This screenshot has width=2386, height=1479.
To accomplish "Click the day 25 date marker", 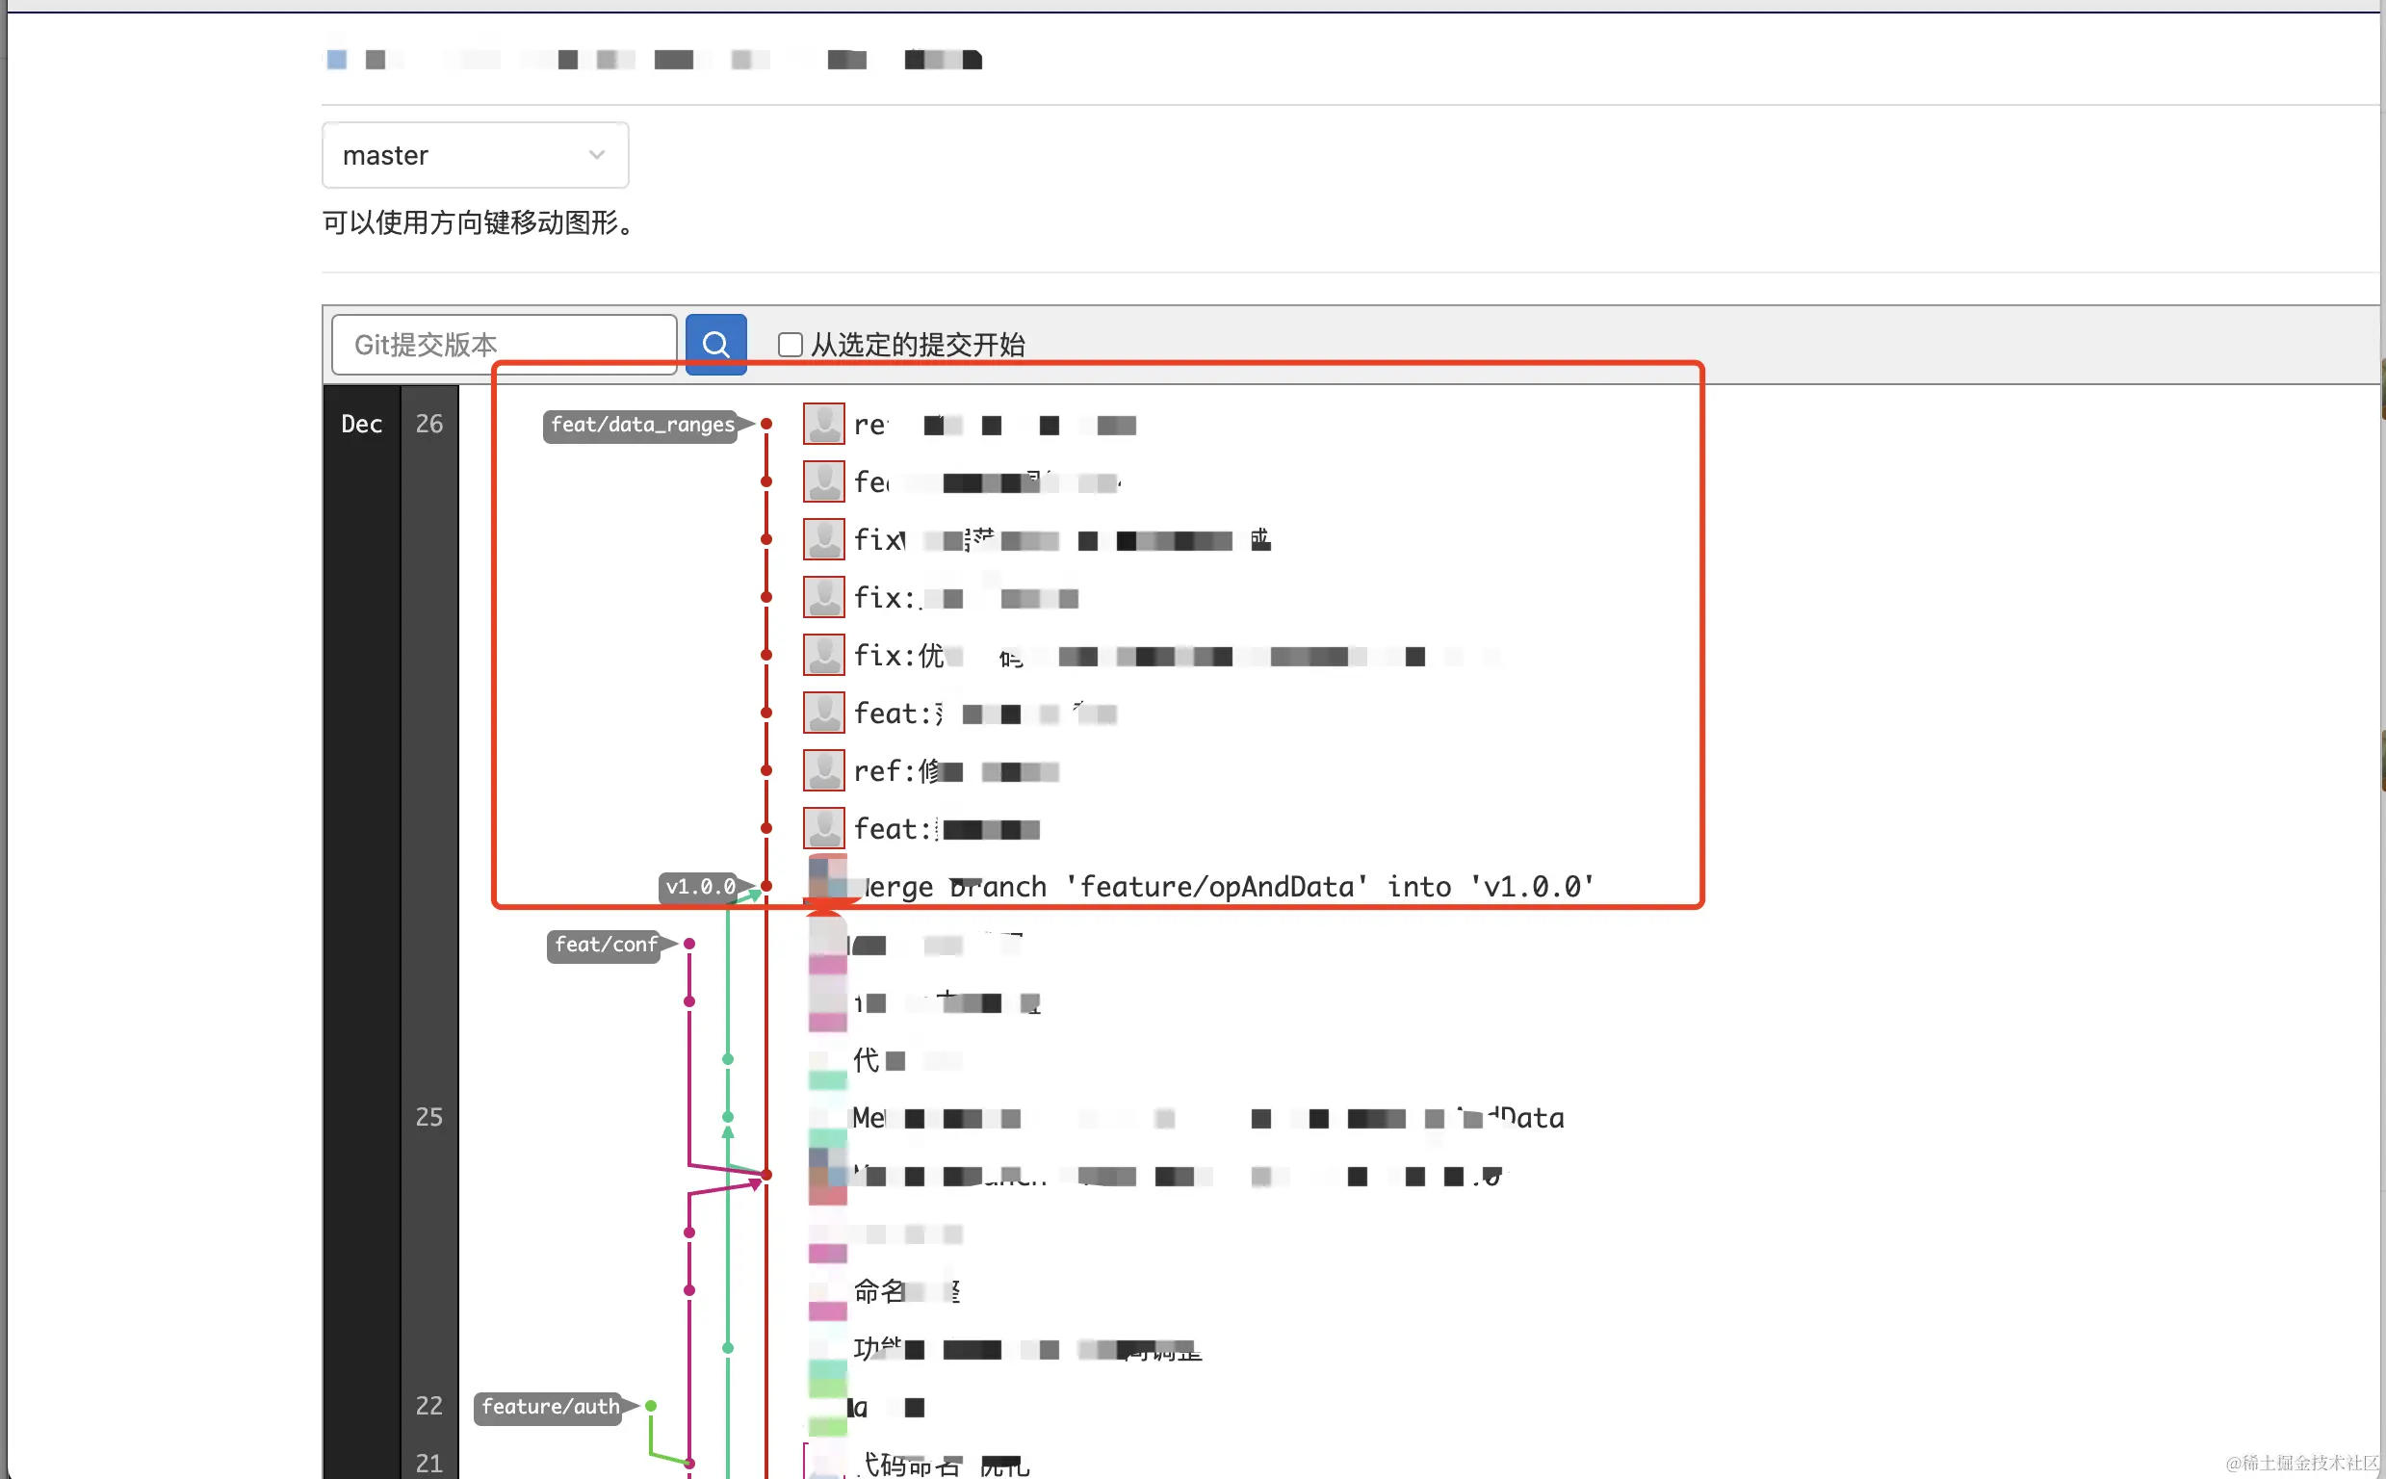I will click(x=429, y=1117).
